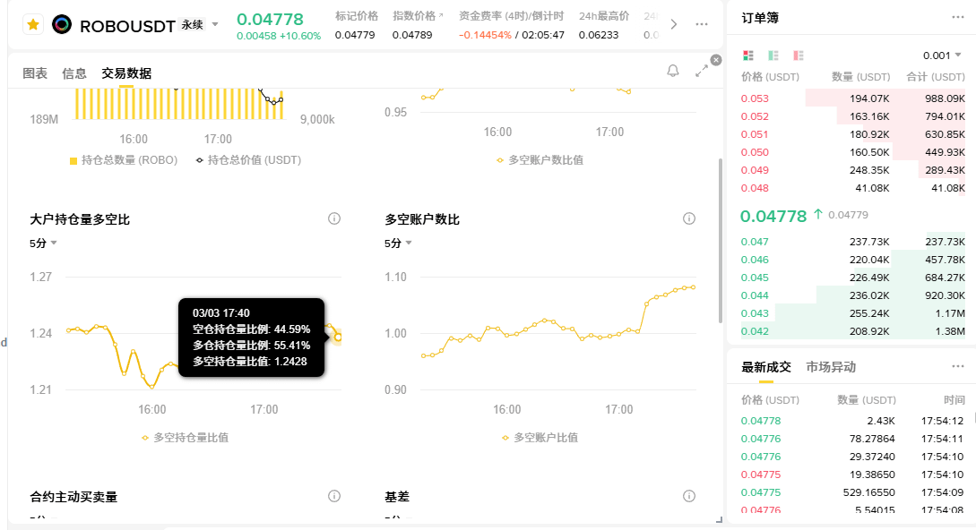
Task: Click the ROBOUSDT coin logo
Action: click(x=62, y=25)
